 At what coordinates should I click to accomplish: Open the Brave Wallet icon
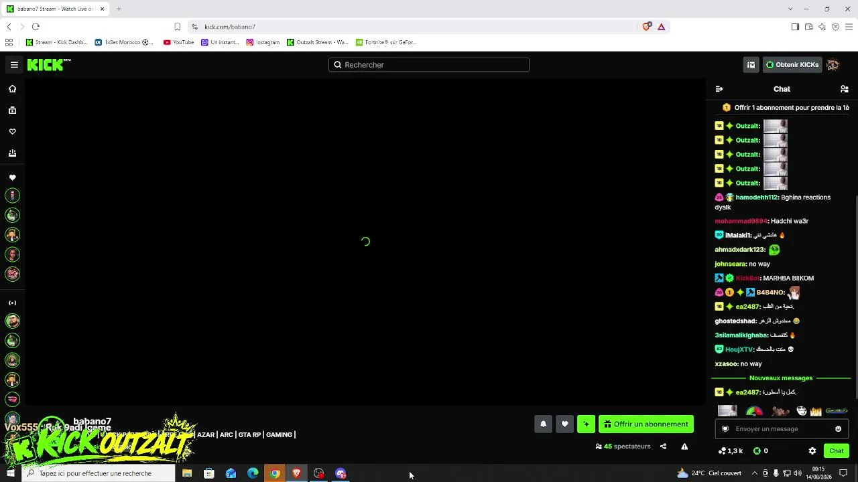808,27
